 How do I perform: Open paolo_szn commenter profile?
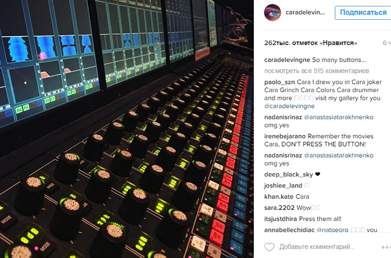point(280,82)
